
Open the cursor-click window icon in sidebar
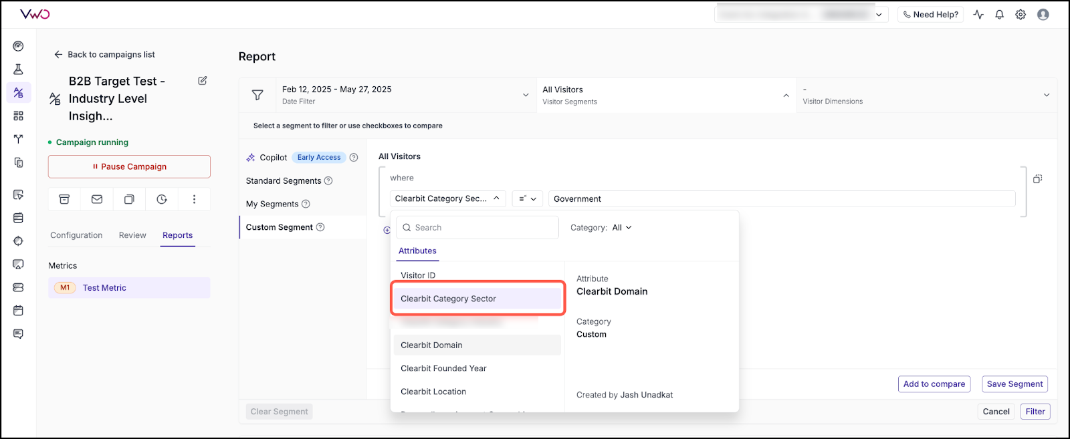coord(18,195)
